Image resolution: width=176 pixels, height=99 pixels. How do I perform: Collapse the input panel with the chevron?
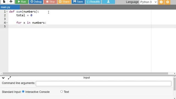[3, 78]
